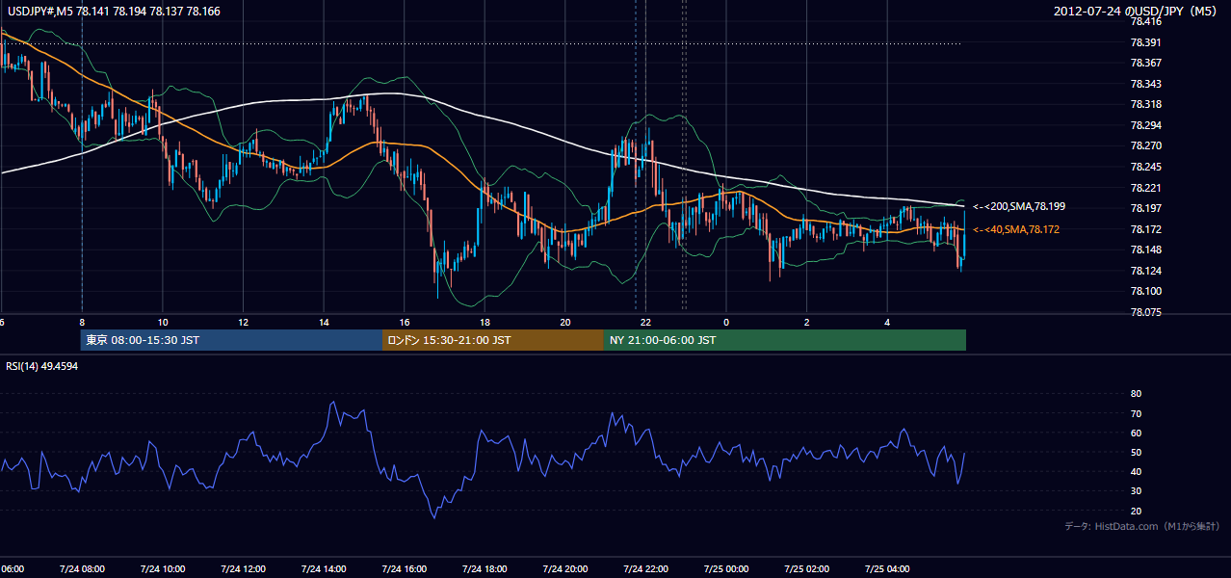Image resolution: width=1231 pixels, height=578 pixels.
Task: Click the 7/24 16:00 time label
Action: click(x=404, y=568)
